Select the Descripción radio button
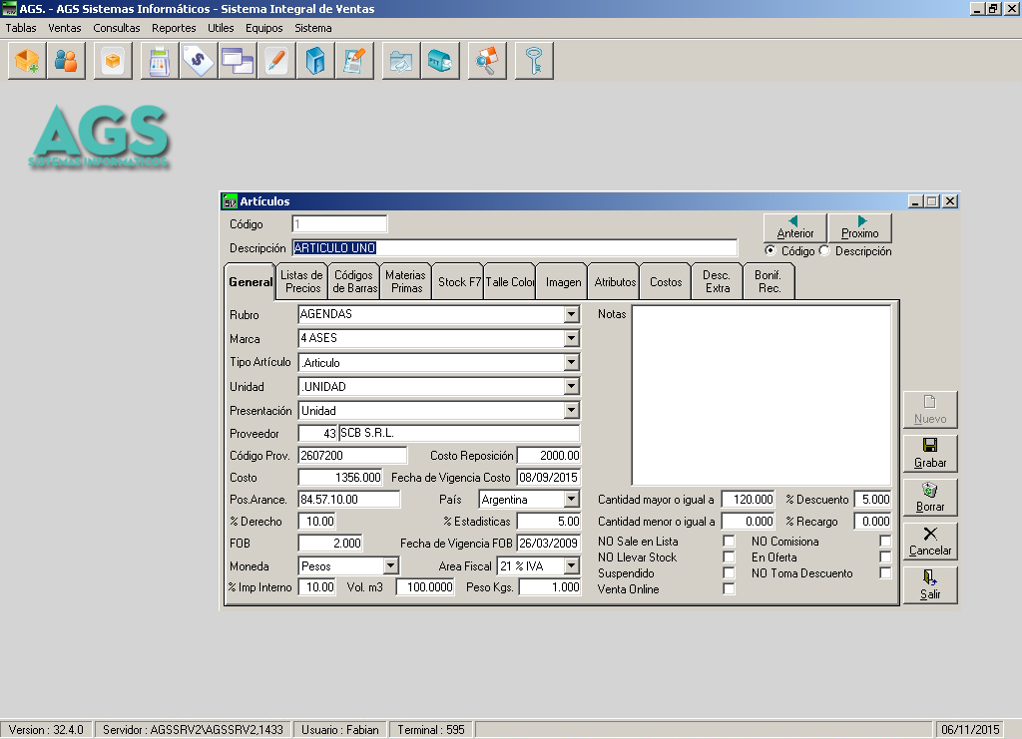Viewport: 1022px width, 739px height. coord(824,250)
